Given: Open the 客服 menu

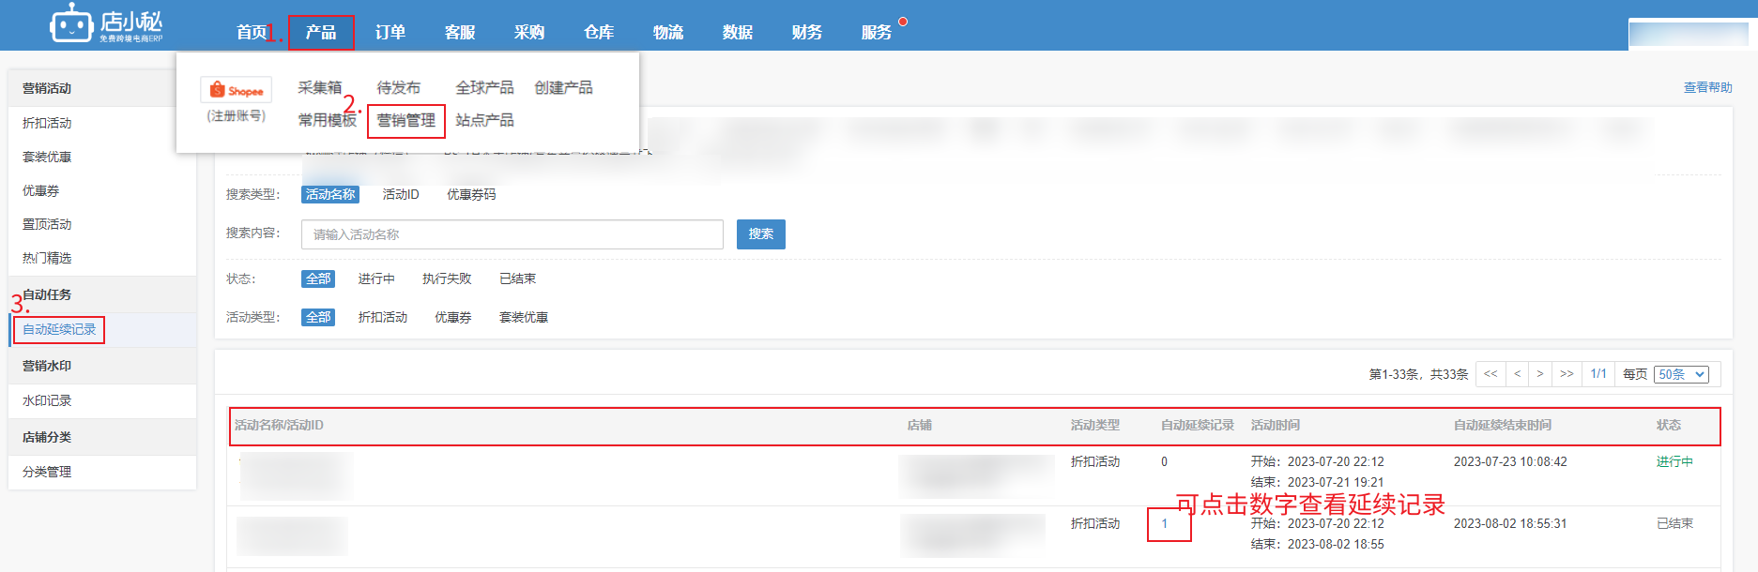Looking at the screenshot, I should [460, 32].
